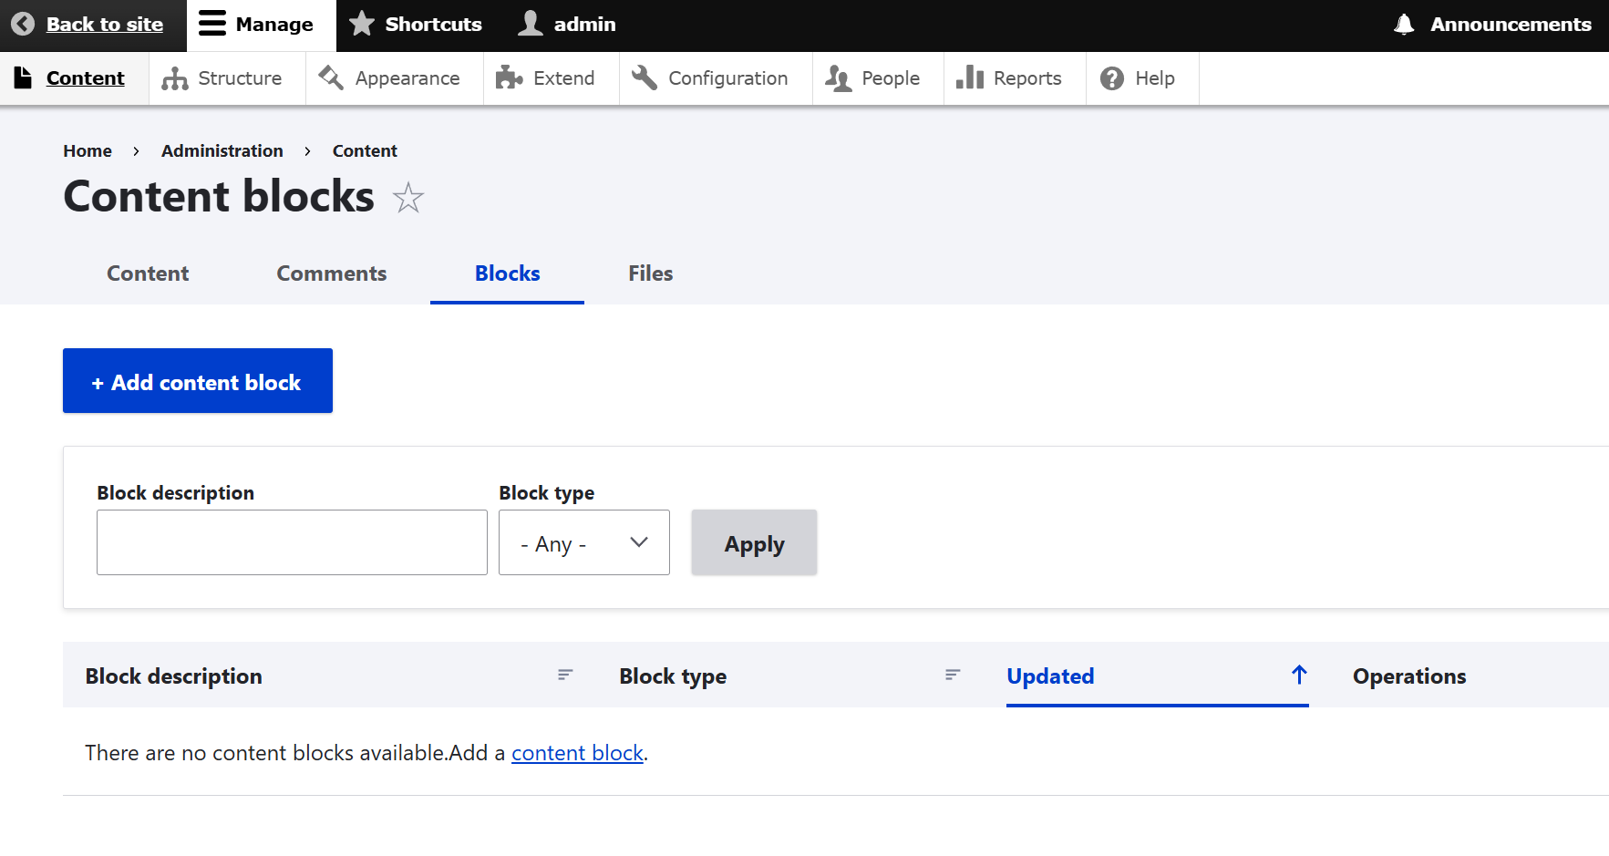Click the Structure icon in admin toolbar
Screen dimensions: 1609x856
click(x=174, y=79)
